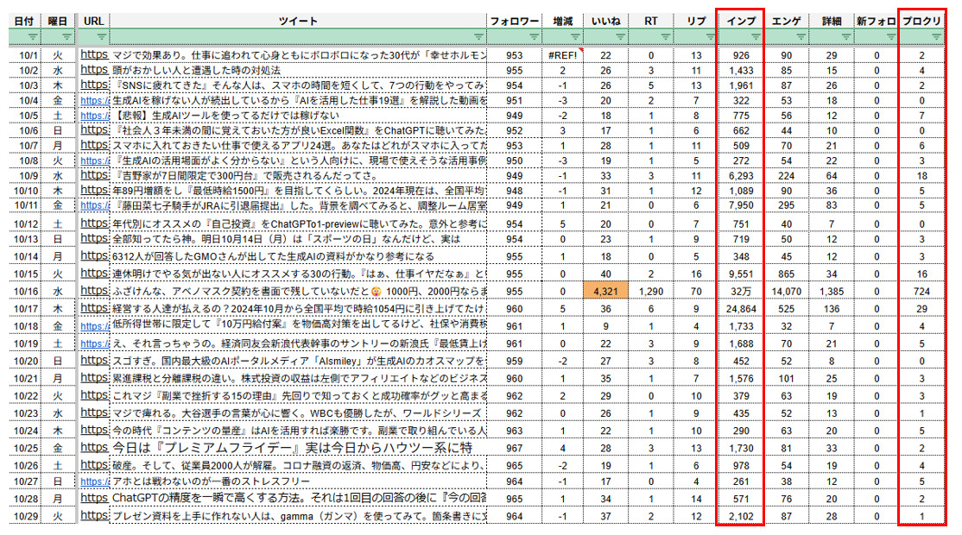Select the engagement value 224
The image size is (962, 535).
[x=786, y=176]
